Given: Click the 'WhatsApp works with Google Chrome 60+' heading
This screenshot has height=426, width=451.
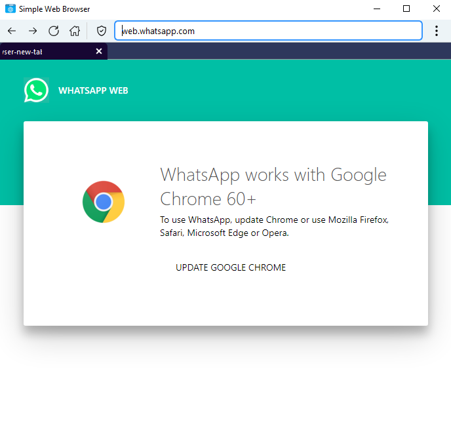Looking at the screenshot, I should click(x=273, y=186).
